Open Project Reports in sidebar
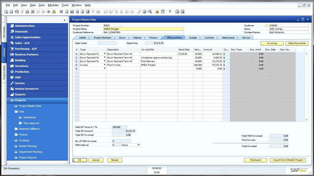Image resolution: width=314 pixels, height=176 pixels. 27,158
